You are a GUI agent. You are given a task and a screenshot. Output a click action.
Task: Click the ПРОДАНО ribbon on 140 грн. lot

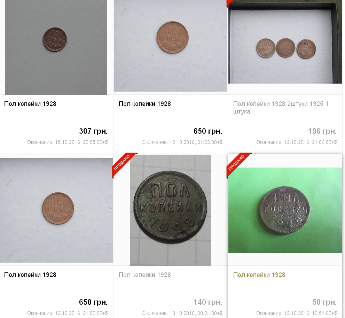[x=123, y=164]
